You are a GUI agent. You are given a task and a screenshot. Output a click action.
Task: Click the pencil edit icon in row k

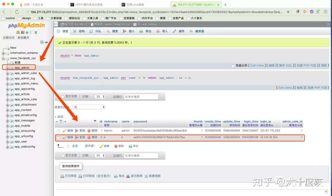(64, 137)
